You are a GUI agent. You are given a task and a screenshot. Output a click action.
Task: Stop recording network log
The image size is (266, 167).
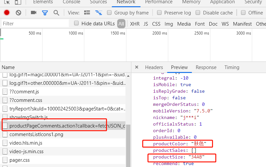pyautogui.click(x=7, y=12)
